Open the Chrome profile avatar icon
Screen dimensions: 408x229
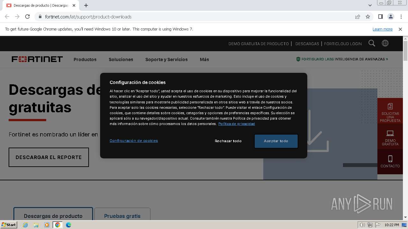pyautogui.click(x=390, y=17)
